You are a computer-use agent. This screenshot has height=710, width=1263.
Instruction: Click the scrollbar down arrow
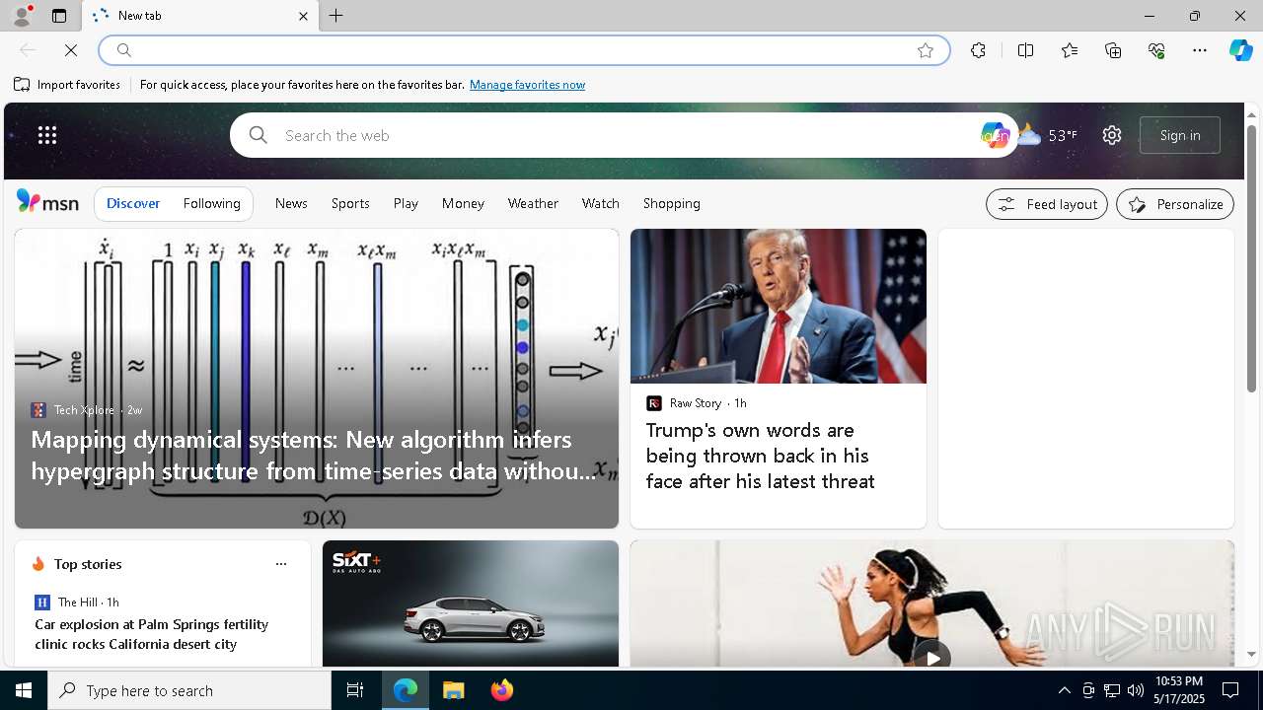click(x=1251, y=654)
